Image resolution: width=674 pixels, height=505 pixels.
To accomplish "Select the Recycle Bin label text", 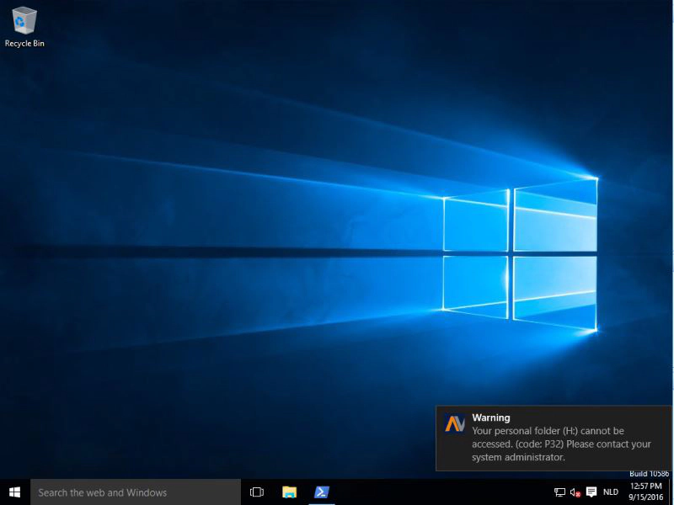I will (x=24, y=43).
